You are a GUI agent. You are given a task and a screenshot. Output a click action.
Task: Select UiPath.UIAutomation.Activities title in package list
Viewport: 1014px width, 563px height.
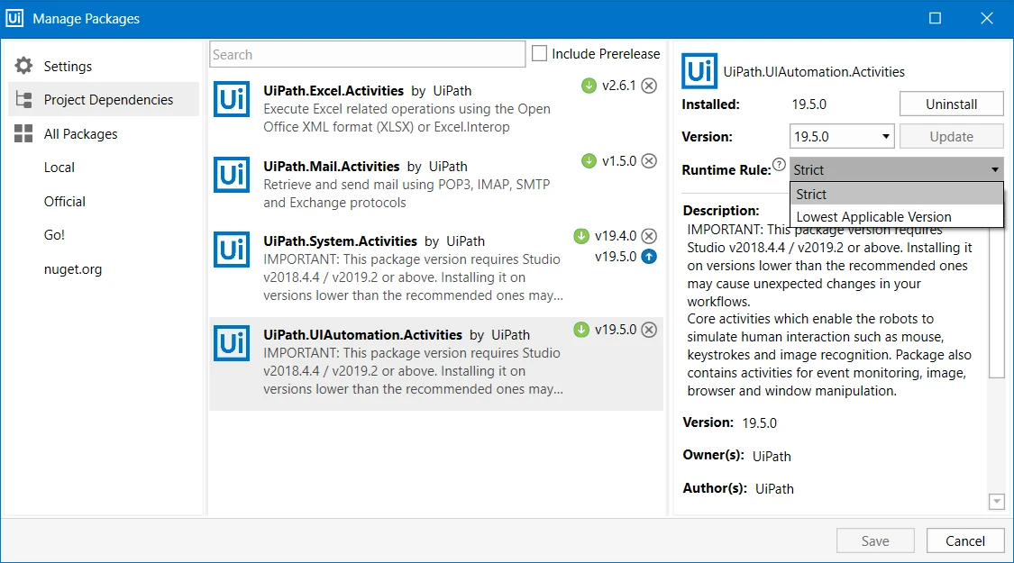(362, 335)
